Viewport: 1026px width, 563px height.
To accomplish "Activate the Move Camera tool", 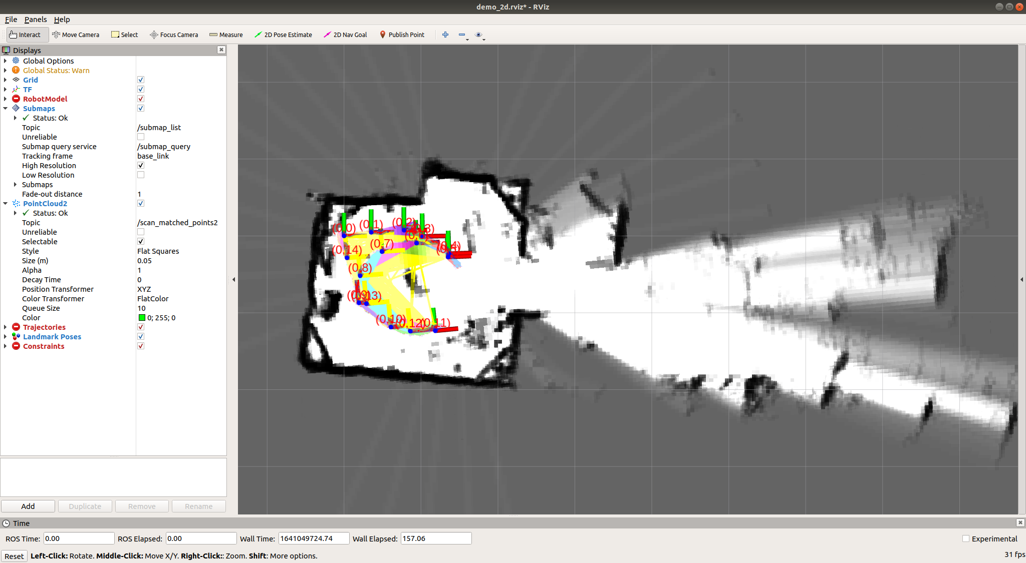I will pos(76,35).
